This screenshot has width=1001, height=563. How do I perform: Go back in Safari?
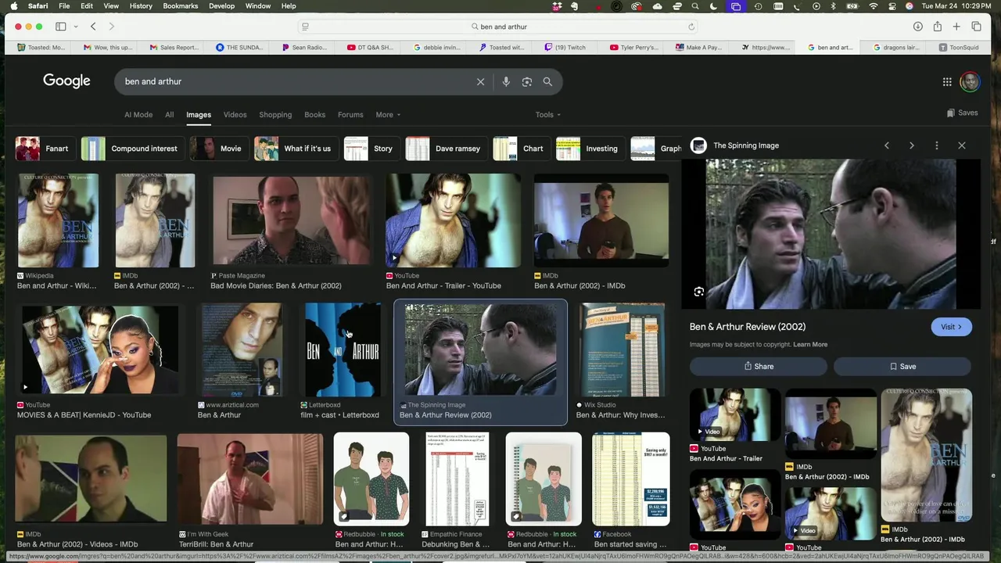(93, 27)
